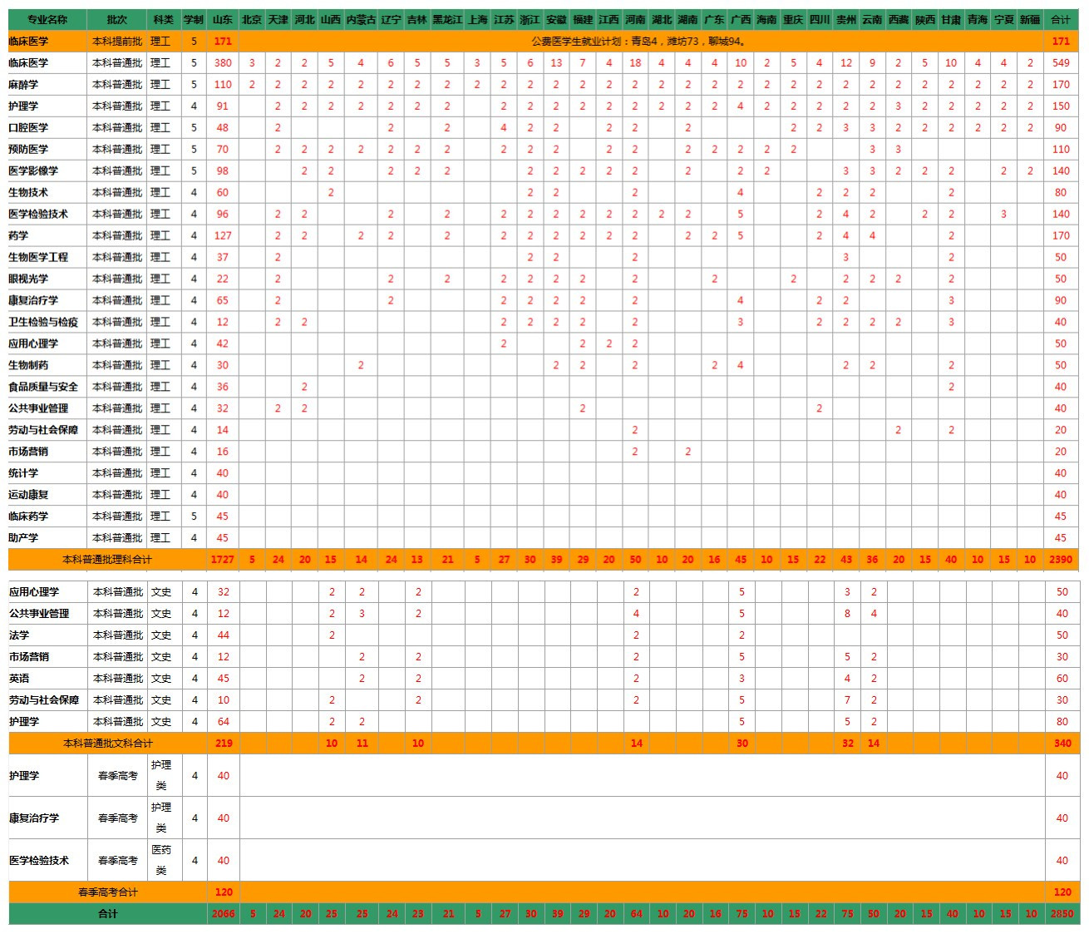Click the 山东 province header

[x=223, y=19]
